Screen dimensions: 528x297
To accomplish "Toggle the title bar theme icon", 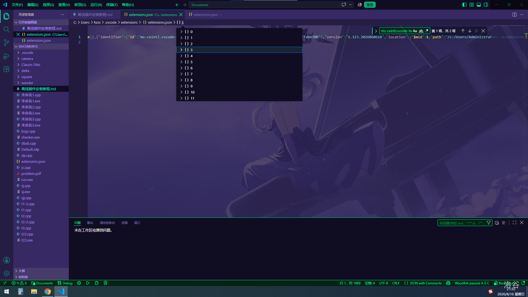I will (360, 5).
